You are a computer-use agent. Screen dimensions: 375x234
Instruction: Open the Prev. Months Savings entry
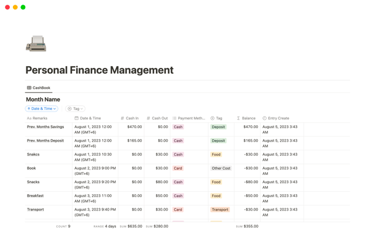click(46, 127)
